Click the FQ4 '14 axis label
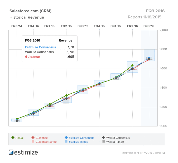This screenshot has width=178, height=163. [x=33, y=26]
